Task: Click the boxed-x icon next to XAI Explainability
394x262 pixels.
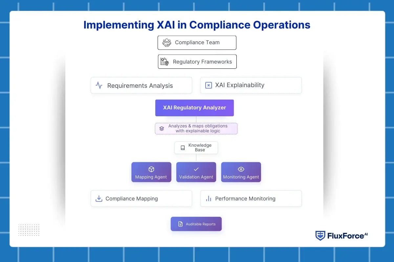Action: [x=208, y=85]
